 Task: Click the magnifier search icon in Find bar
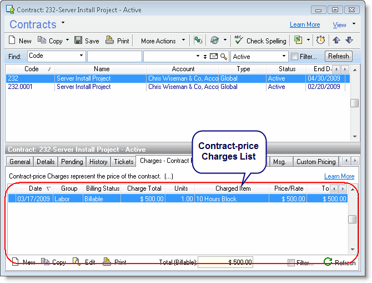224,57
